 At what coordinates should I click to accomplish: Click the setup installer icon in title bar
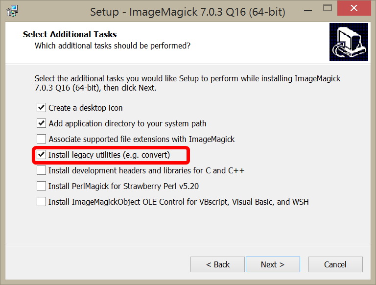(12, 11)
